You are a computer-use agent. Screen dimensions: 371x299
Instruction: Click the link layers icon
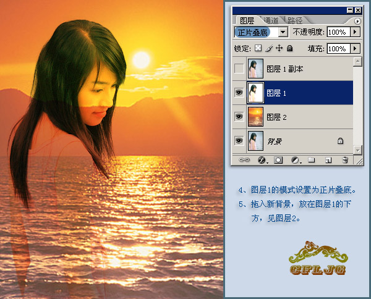click(244, 160)
